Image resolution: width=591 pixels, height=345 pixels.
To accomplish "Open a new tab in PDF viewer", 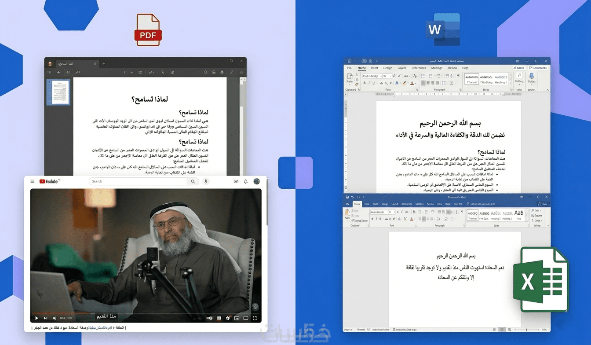I will pyautogui.click(x=104, y=64).
